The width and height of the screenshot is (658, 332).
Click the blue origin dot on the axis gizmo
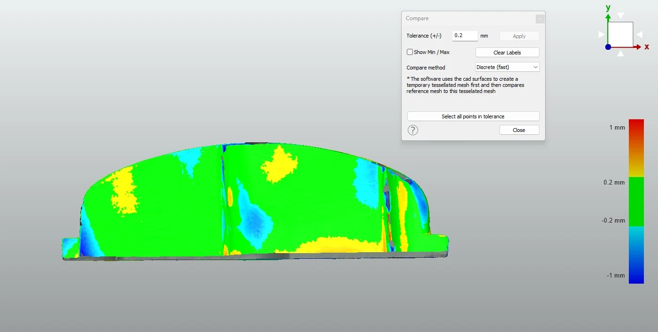(608, 47)
